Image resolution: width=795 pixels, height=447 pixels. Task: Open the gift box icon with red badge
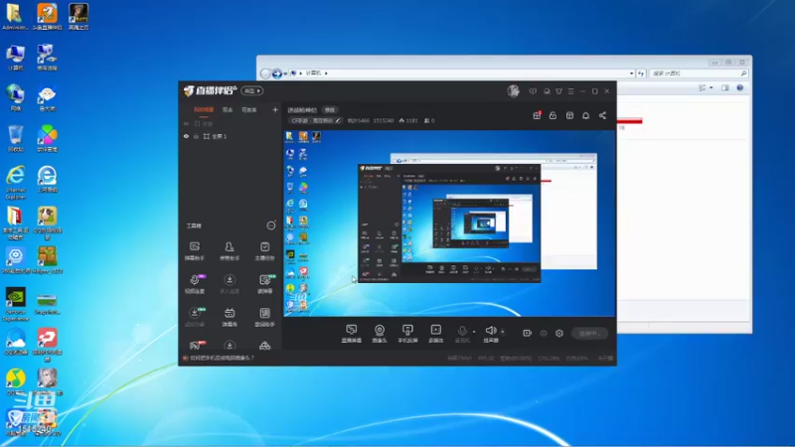pos(537,115)
